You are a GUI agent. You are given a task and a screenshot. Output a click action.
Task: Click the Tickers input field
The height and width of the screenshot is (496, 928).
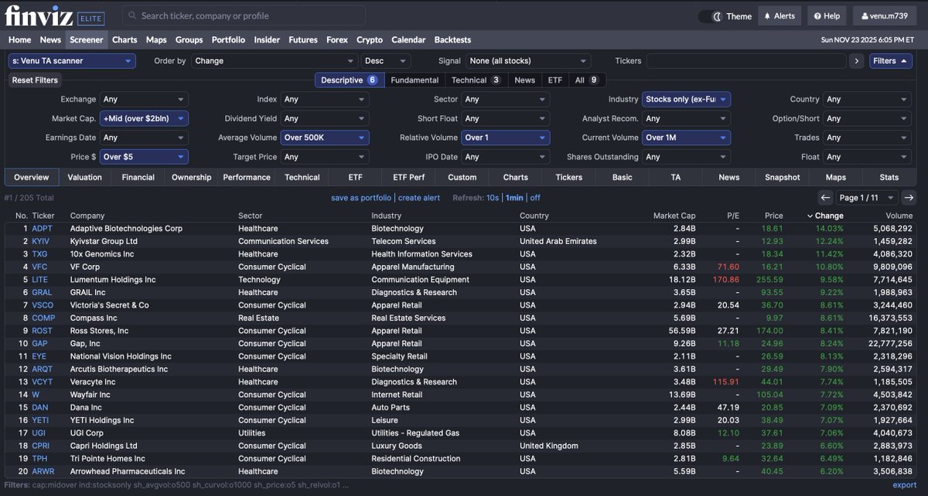point(745,61)
